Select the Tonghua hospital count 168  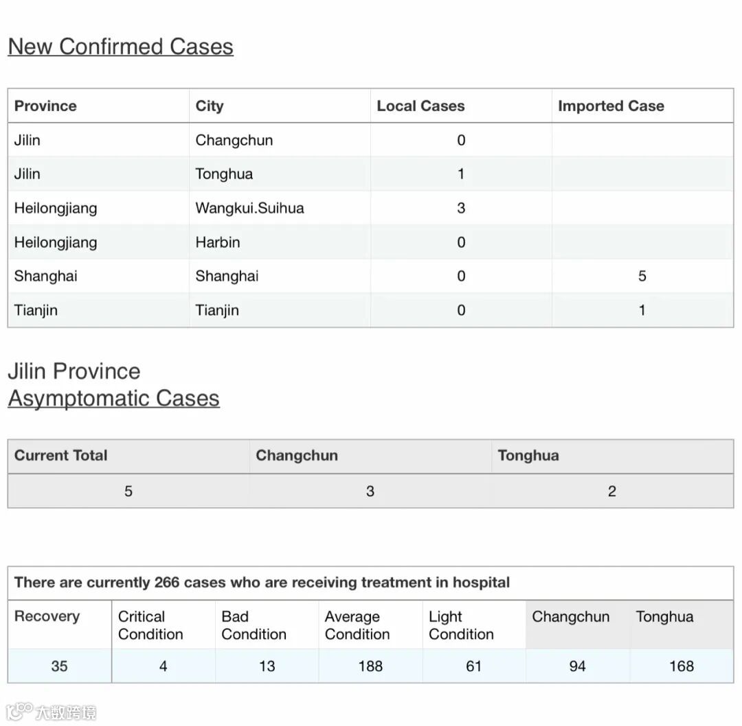[682, 666]
